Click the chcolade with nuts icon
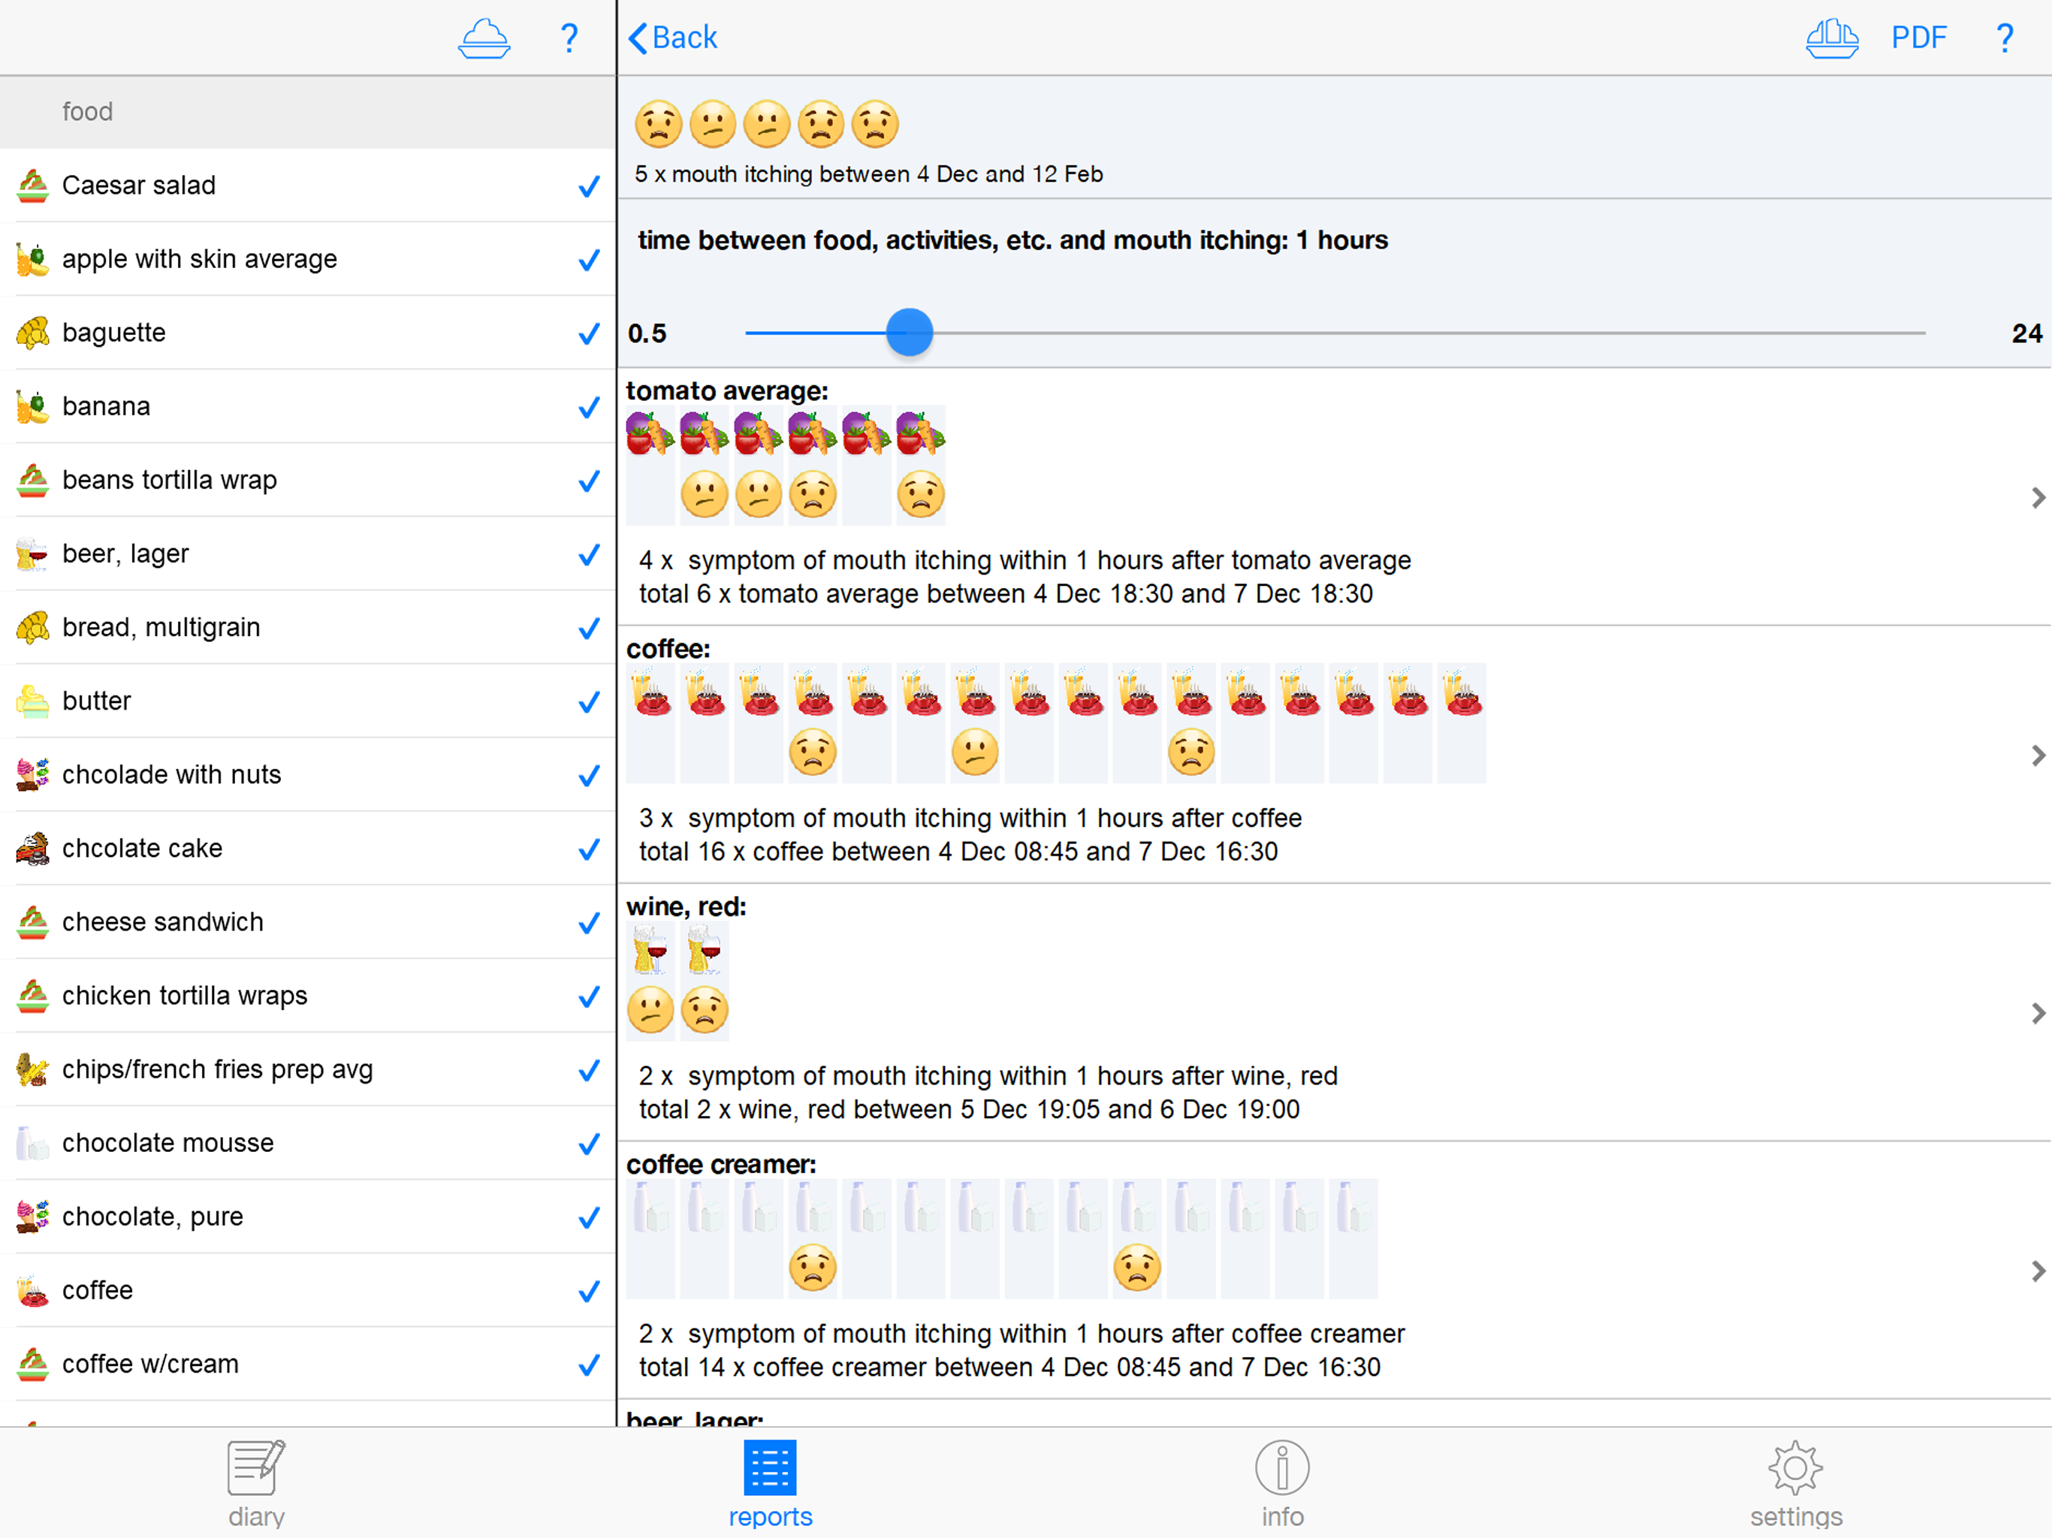This screenshot has height=1538, width=2052. pyautogui.click(x=32, y=774)
